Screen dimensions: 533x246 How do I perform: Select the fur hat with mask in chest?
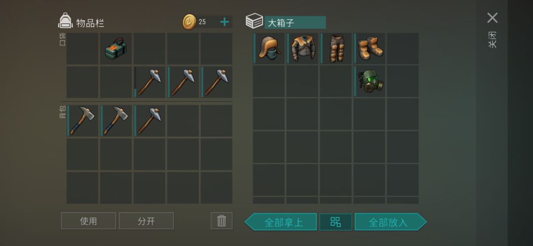click(269, 48)
